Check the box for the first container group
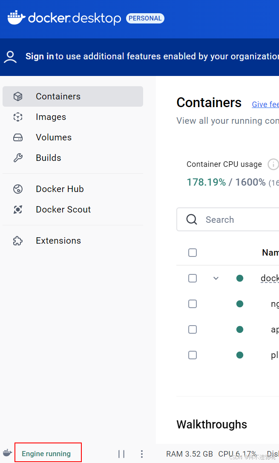Viewport: 279px width, 463px height. pyautogui.click(x=193, y=278)
